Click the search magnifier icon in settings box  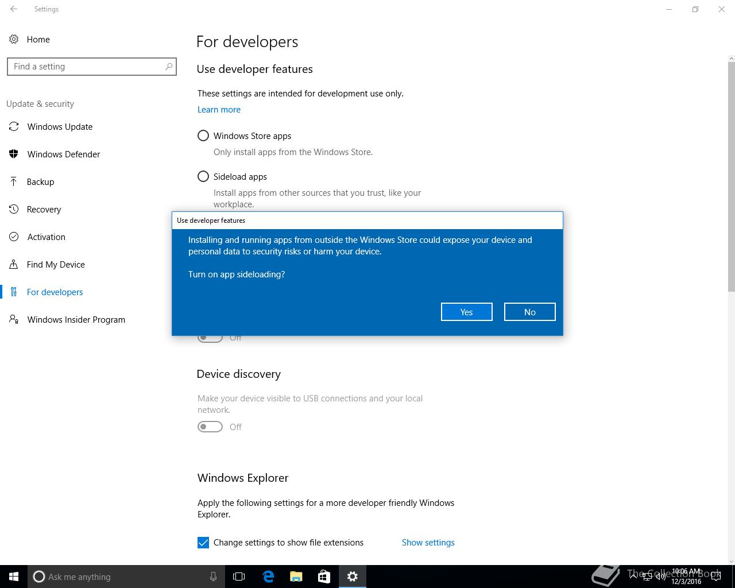[169, 67]
